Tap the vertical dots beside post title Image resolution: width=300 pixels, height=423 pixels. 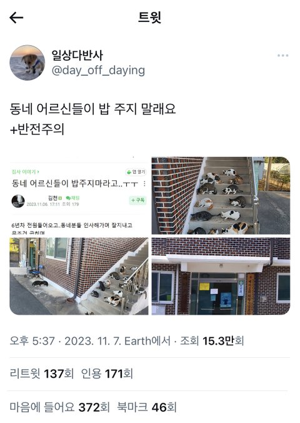point(145,184)
